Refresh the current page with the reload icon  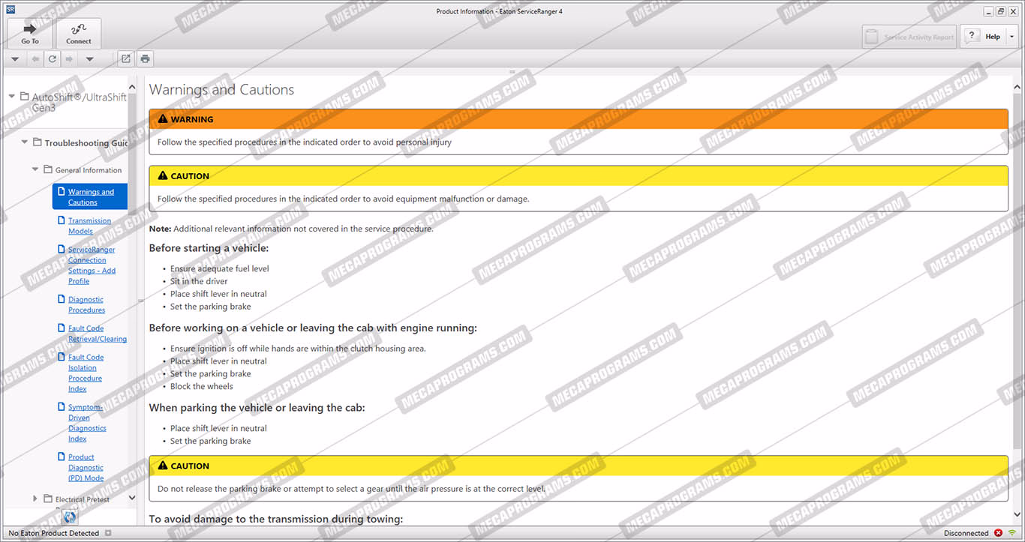pyautogui.click(x=52, y=59)
